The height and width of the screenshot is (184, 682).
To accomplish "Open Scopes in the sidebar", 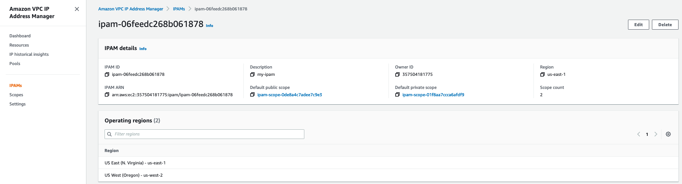I will [16, 95].
